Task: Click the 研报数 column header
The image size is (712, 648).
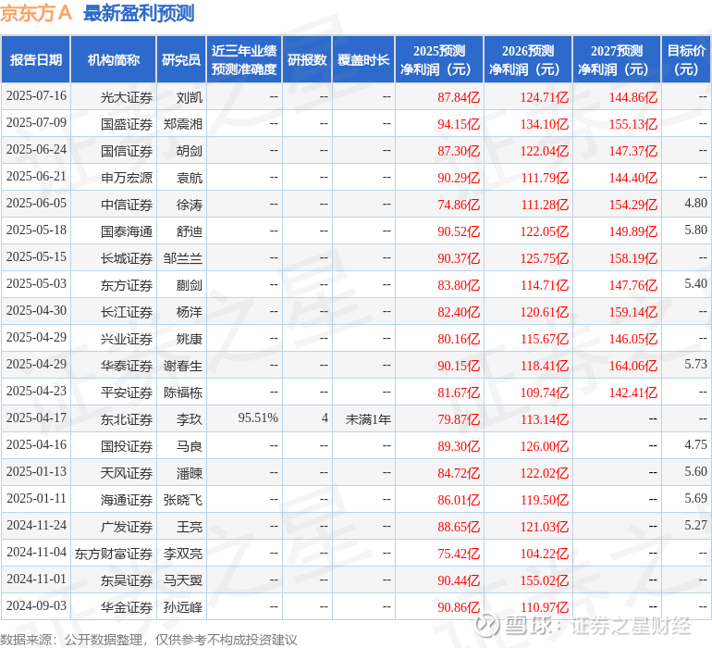Action: coord(307,59)
